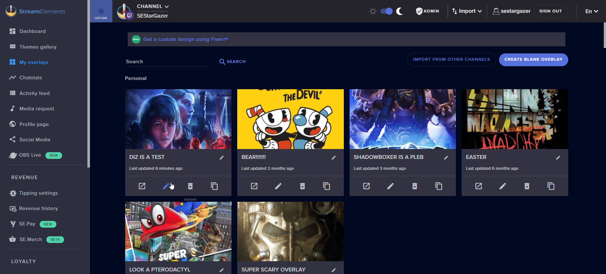
Task: Launch the BEAR!!!!!!! overlay
Action: point(254,186)
